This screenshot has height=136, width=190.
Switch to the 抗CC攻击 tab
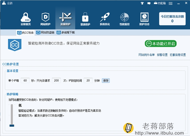tap(25, 33)
